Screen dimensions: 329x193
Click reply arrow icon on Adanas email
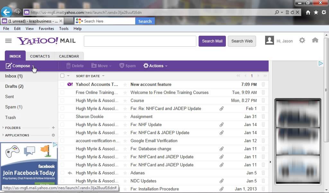pos(70,173)
